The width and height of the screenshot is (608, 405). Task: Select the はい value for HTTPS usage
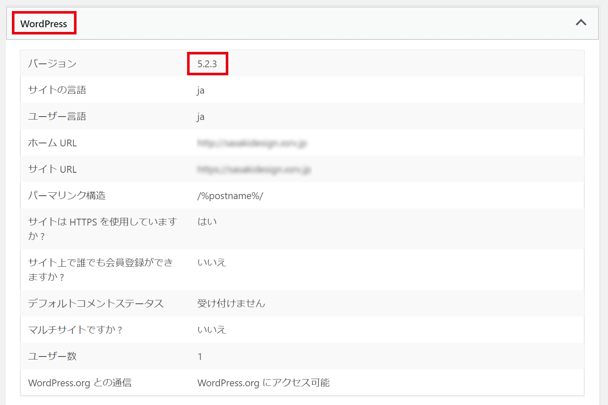coord(207,222)
